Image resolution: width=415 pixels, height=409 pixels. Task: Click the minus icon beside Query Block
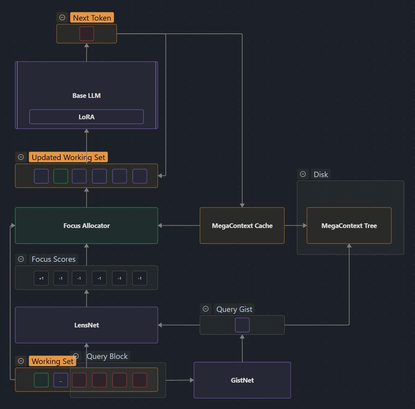pos(76,356)
